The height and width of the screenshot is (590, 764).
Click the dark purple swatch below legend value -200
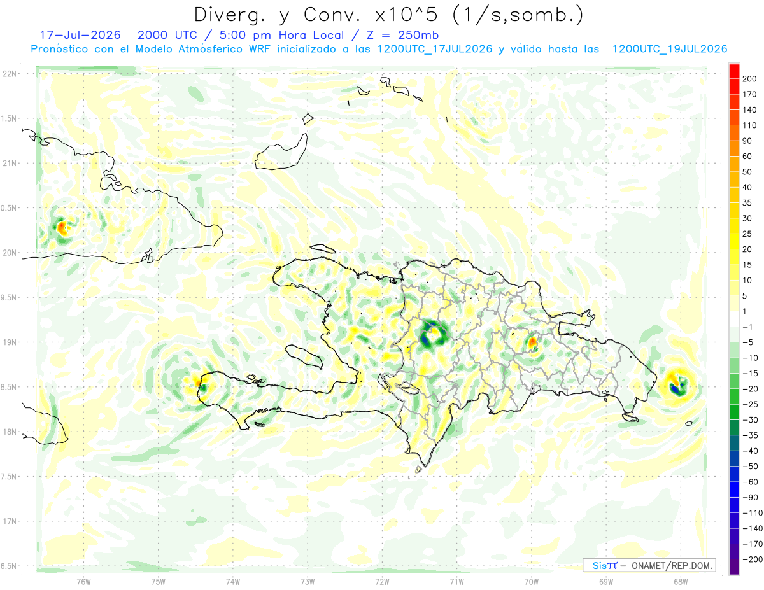pyautogui.click(x=735, y=567)
